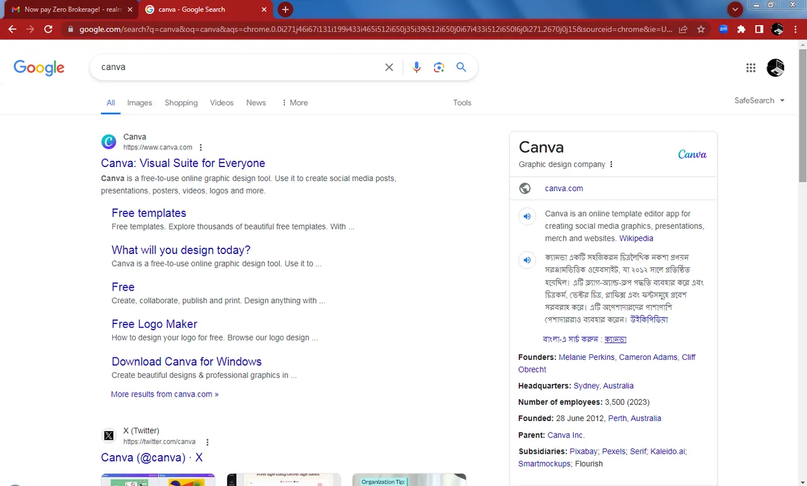Viewport: 807px width, 486px height.
Task: Click the globe icon next to canva.com
Action: click(525, 188)
